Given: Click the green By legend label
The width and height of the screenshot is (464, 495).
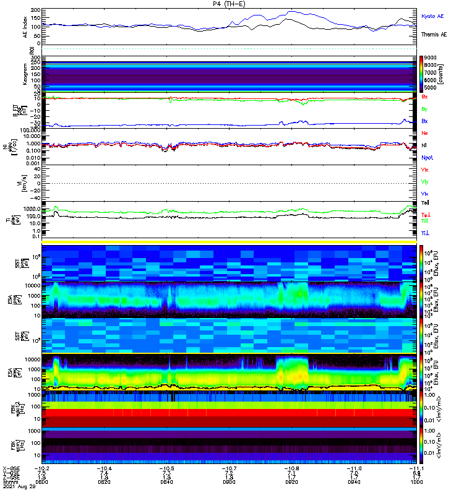Looking at the screenshot, I should tap(424, 109).
